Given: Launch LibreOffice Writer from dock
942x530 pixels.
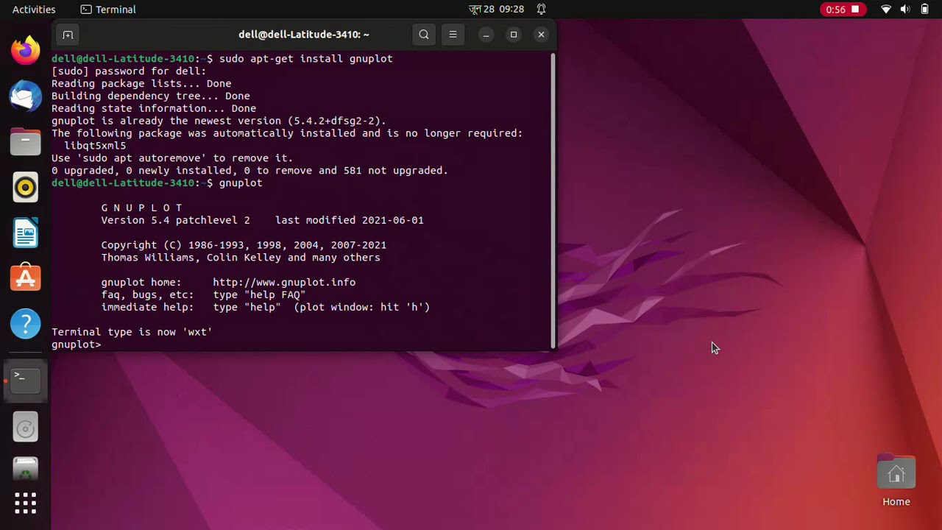Looking at the screenshot, I should (26, 233).
